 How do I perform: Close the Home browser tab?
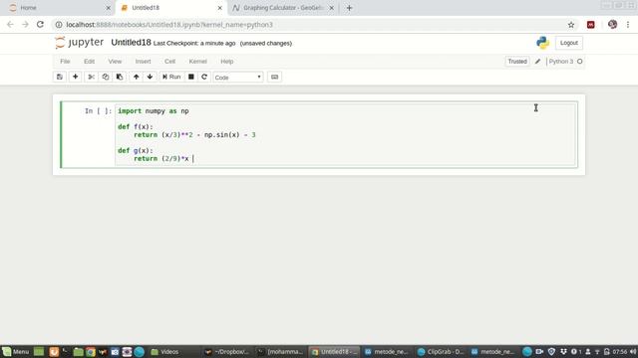109,8
